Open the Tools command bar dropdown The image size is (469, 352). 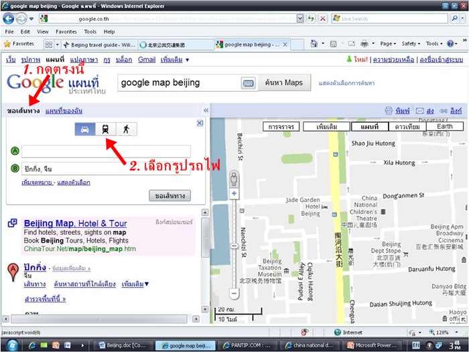click(434, 44)
